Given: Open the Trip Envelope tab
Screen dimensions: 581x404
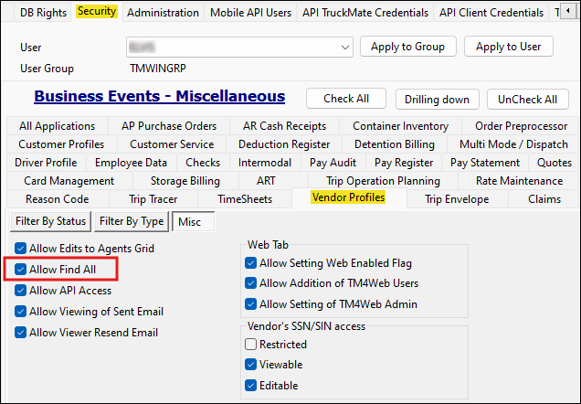Looking at the screenshot, I should [456, 199].
